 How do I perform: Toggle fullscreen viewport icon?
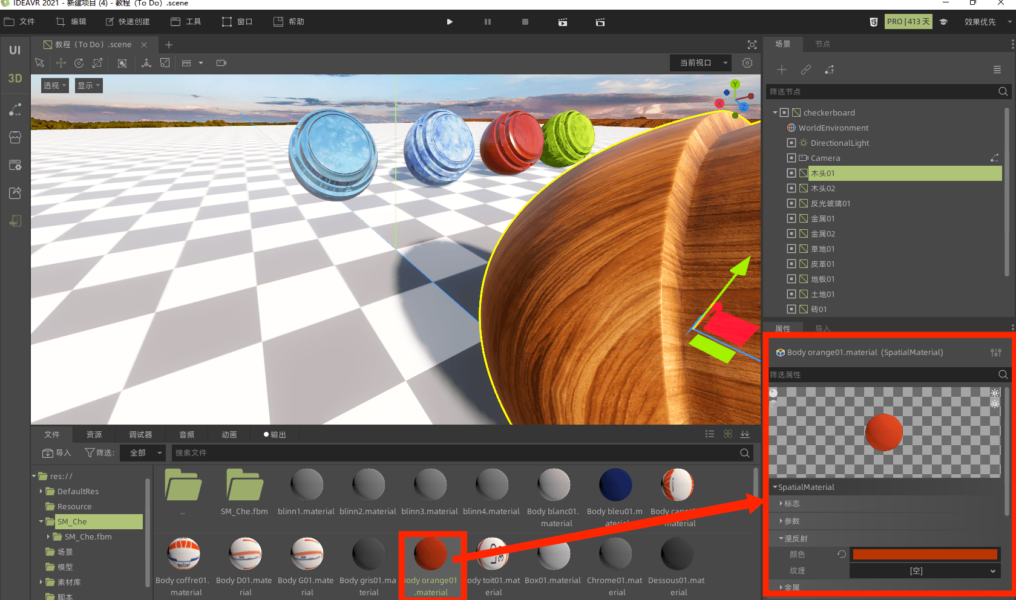[752, 45]
